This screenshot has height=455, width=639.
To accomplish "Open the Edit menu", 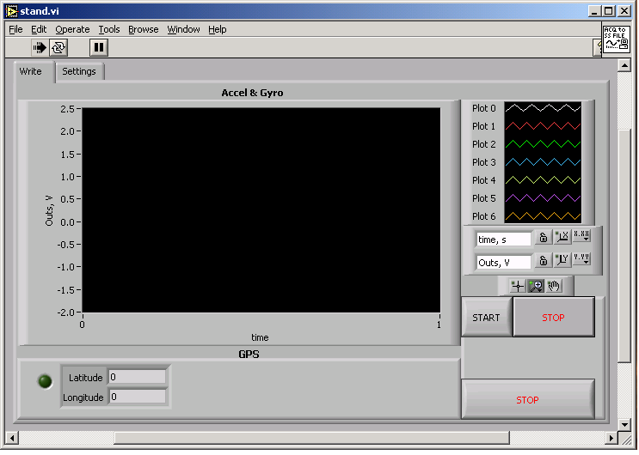I will click(39, 29).
